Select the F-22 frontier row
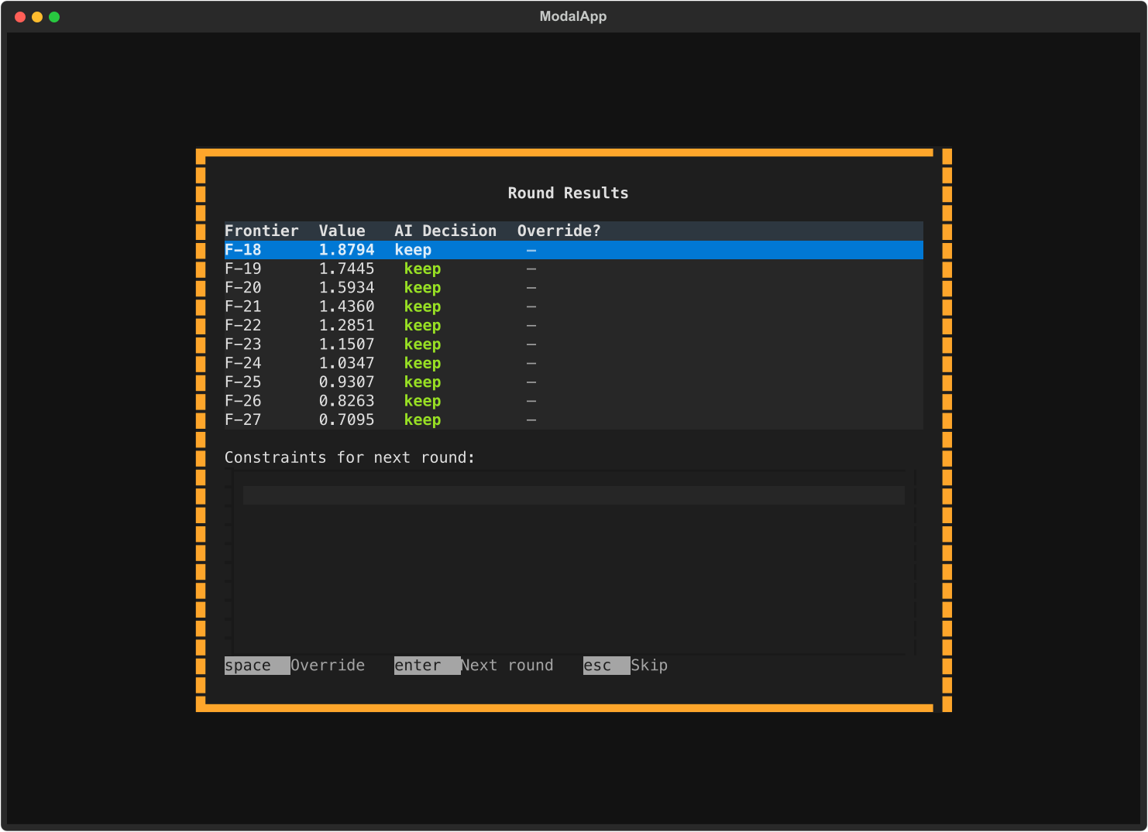Viewport: 1148px width, 832px height. point(573,325)
